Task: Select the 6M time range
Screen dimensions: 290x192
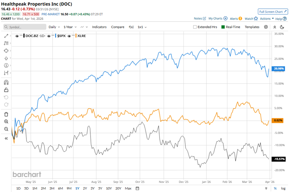Action: click(60, 188)
